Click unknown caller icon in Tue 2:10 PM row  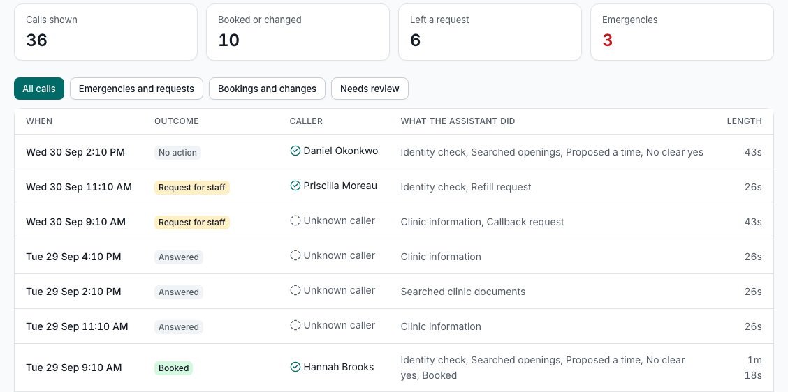tap(295, 290)
